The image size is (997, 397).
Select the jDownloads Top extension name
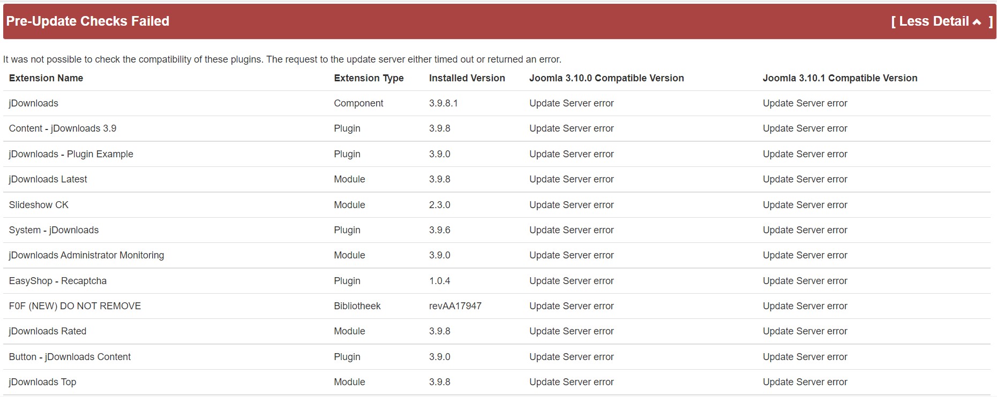point(43,382)
